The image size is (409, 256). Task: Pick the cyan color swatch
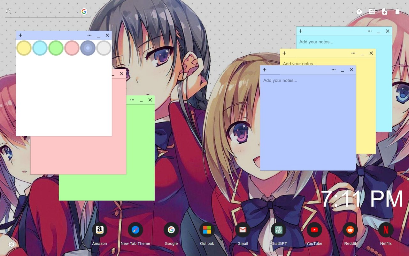point(40,48)
